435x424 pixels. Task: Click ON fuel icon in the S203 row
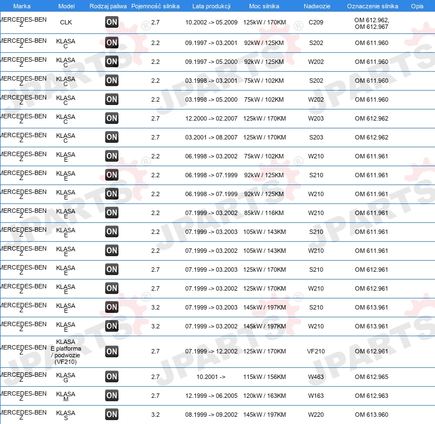coord(112,137)
